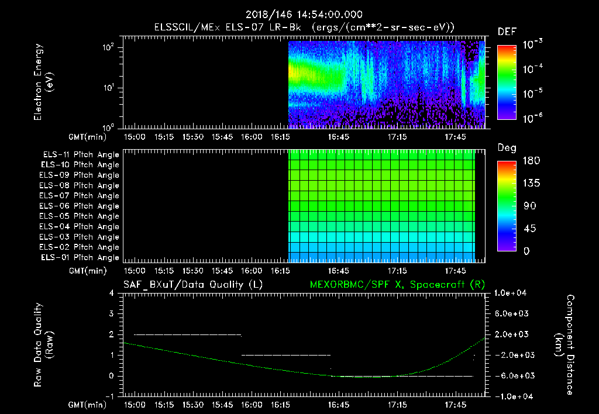This screenshot has height=414, width=599.
Task: Click the 6.0e+03 right axis tick label
Action: (511, 314)
